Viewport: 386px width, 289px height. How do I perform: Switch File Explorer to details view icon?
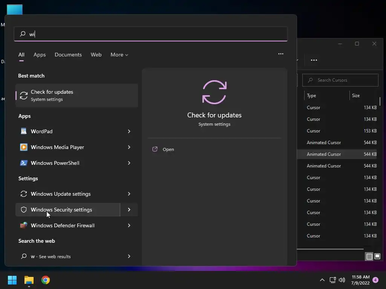(369, 257)
